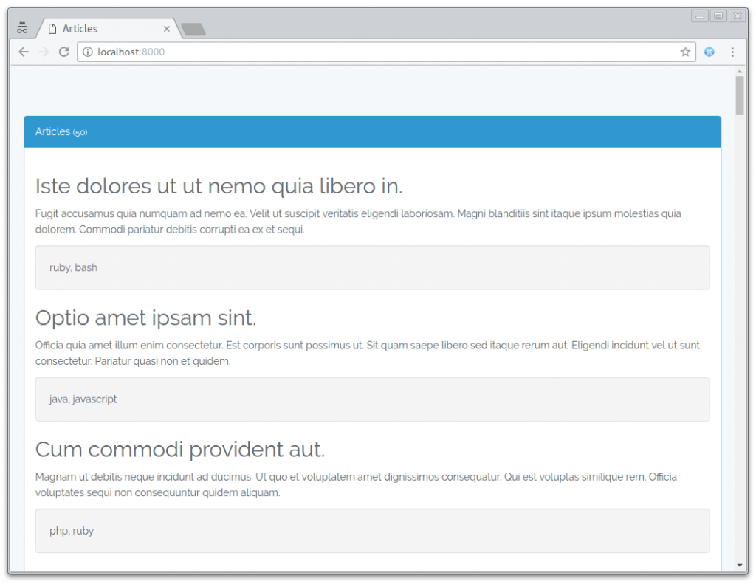Click the 'java, javascript' tags box
This screenshot has height=584, width=756.
click(372, 399)
